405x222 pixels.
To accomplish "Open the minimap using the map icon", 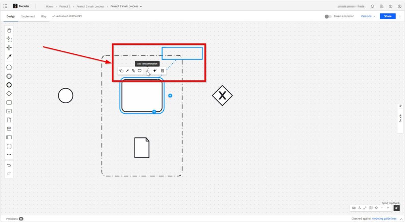I will point(371,208).
